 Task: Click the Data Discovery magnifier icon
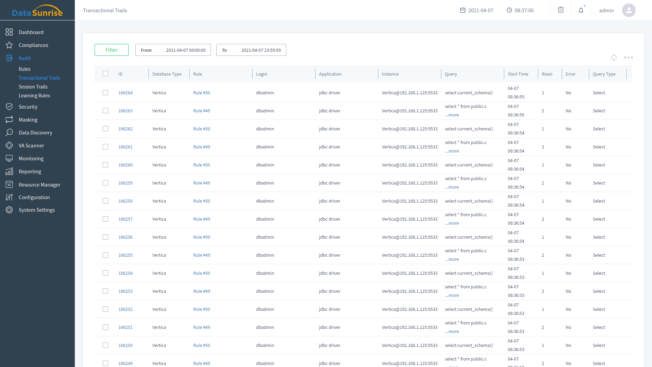(x=9, y=133)
